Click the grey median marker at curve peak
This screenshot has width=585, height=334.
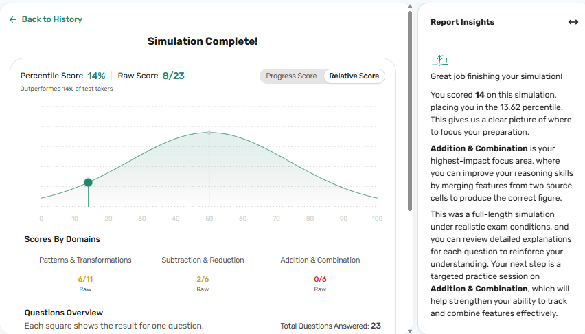click(209, 133)
